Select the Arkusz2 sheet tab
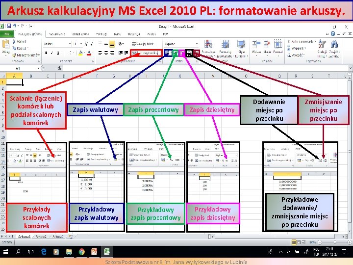 [x=41, y=237]
